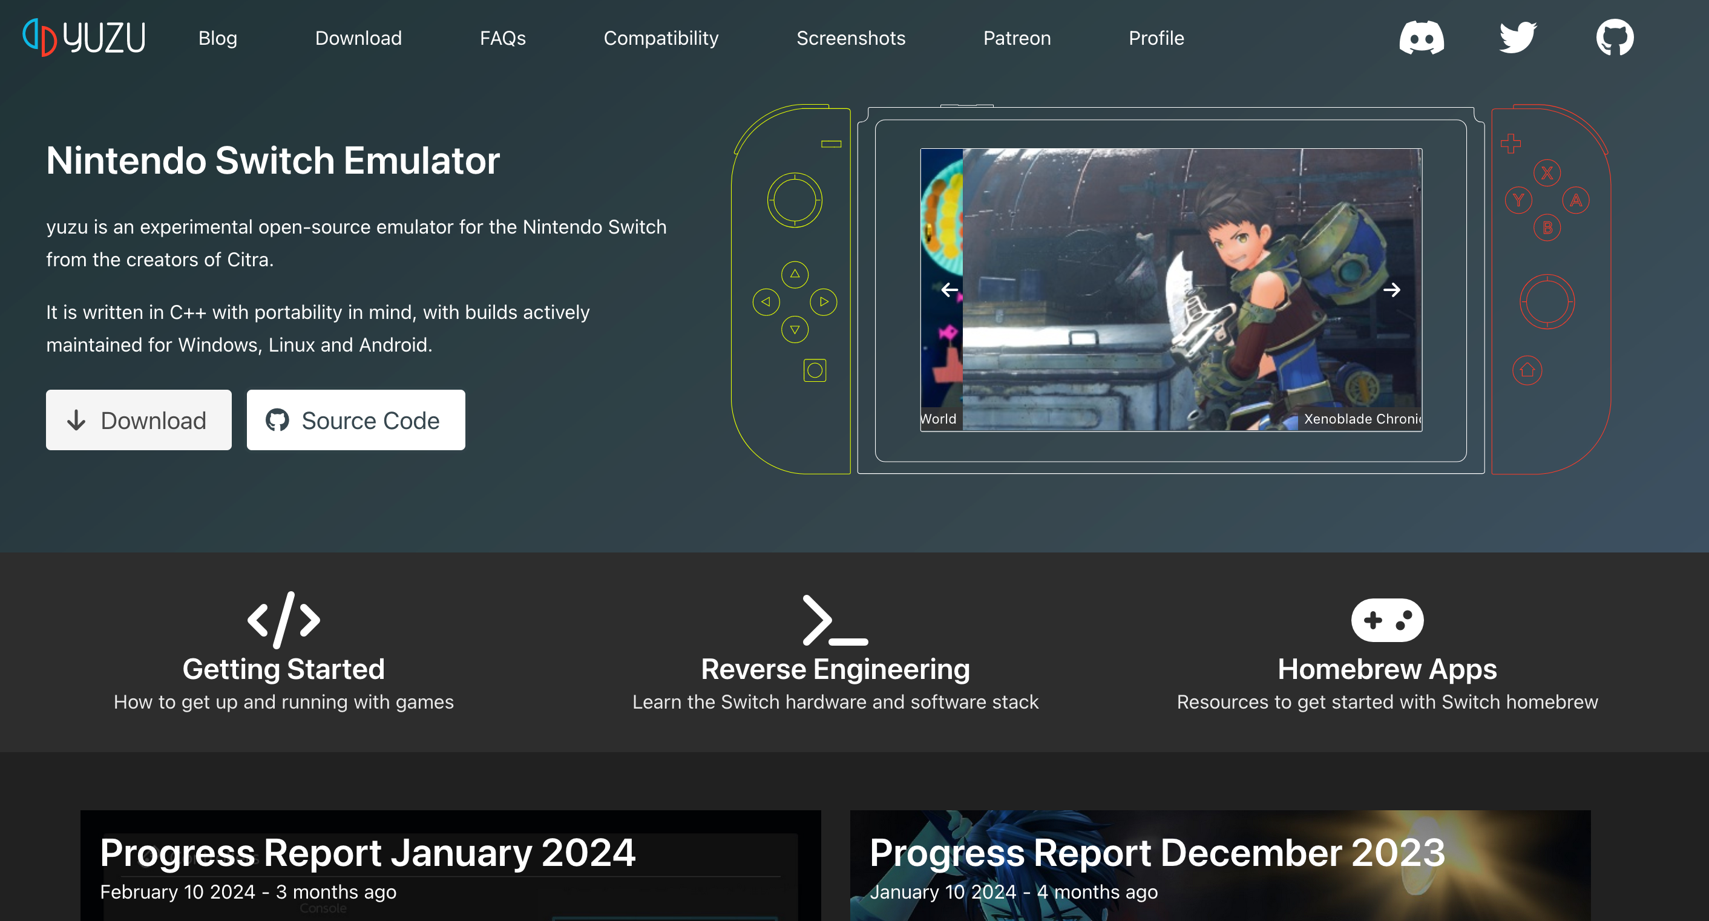Open the Blog menu item

click(218, 39)
